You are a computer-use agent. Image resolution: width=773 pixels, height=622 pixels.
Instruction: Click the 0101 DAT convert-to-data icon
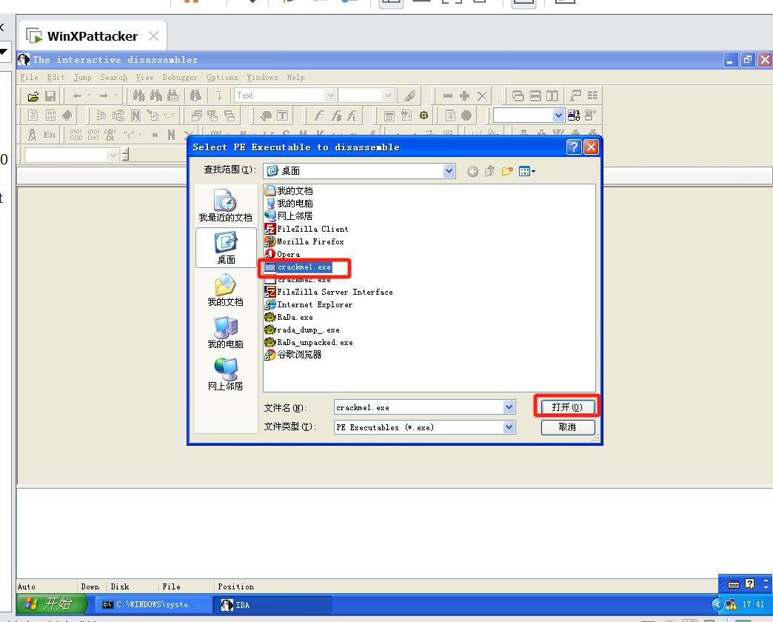click(94, 135)
